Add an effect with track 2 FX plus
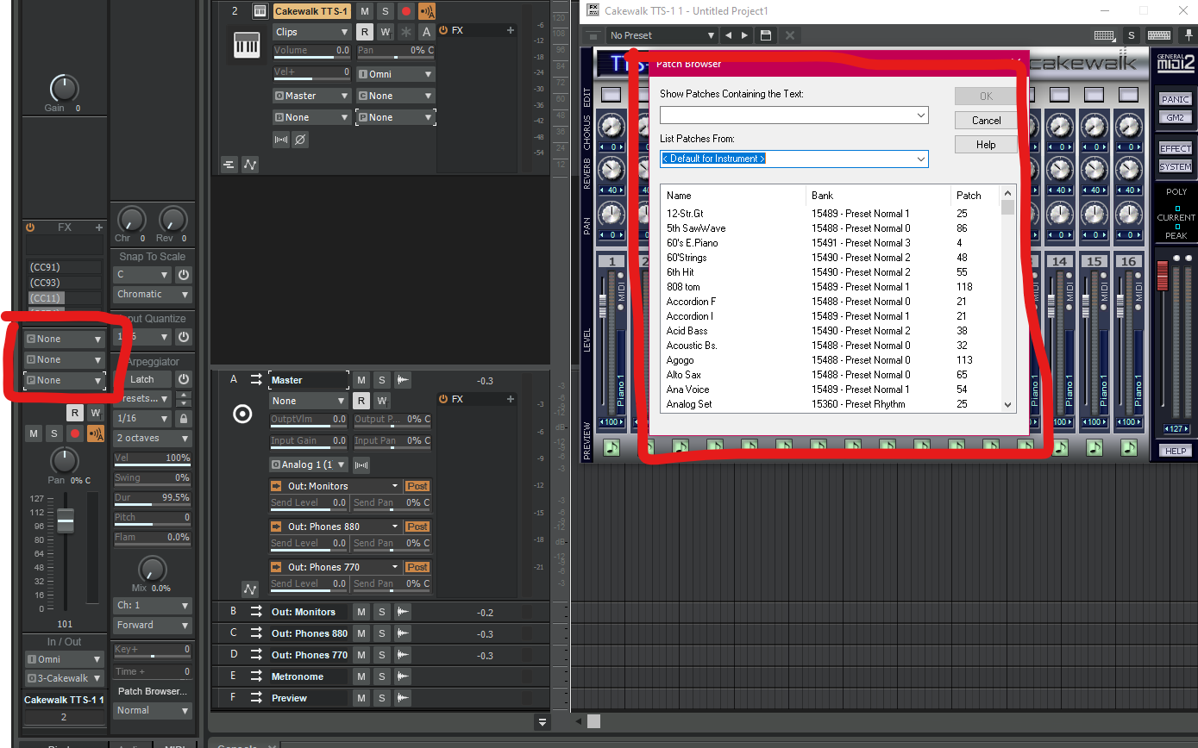 click(511, 30)
